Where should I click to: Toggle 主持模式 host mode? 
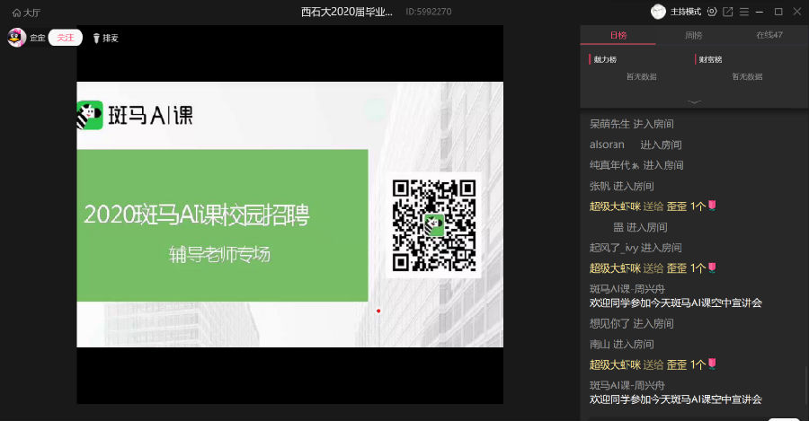pos(688,12)
